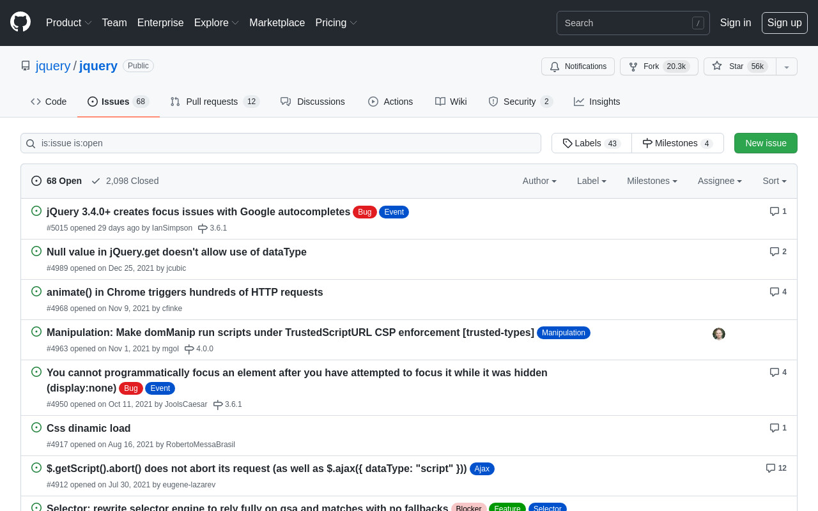Click the search magnifier icon in issues filter
This screenshot has height=511, width=818.
pos(31,143)
